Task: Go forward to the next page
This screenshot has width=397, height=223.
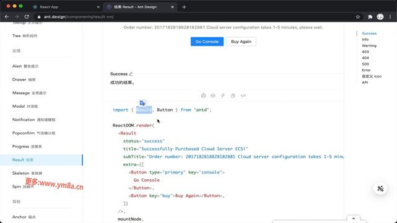Action: coord(17,17)
